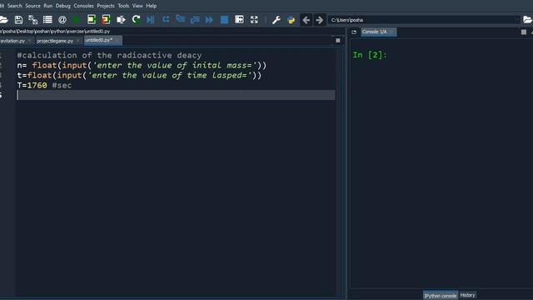Open the Run menu
The height and width of the screenshot is (300, 533).
point(48,6)
